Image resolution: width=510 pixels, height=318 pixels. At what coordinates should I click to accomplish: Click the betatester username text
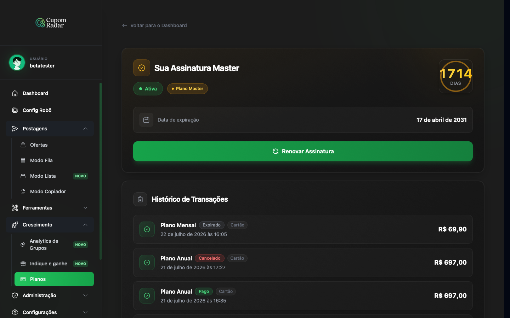[42, 66]
